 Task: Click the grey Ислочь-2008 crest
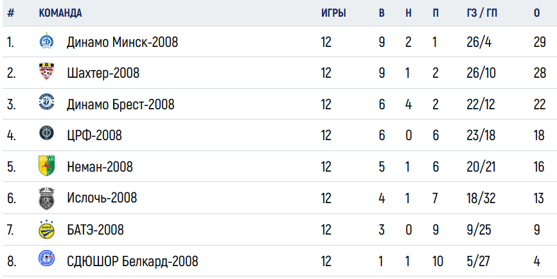[x=46, y=198]
